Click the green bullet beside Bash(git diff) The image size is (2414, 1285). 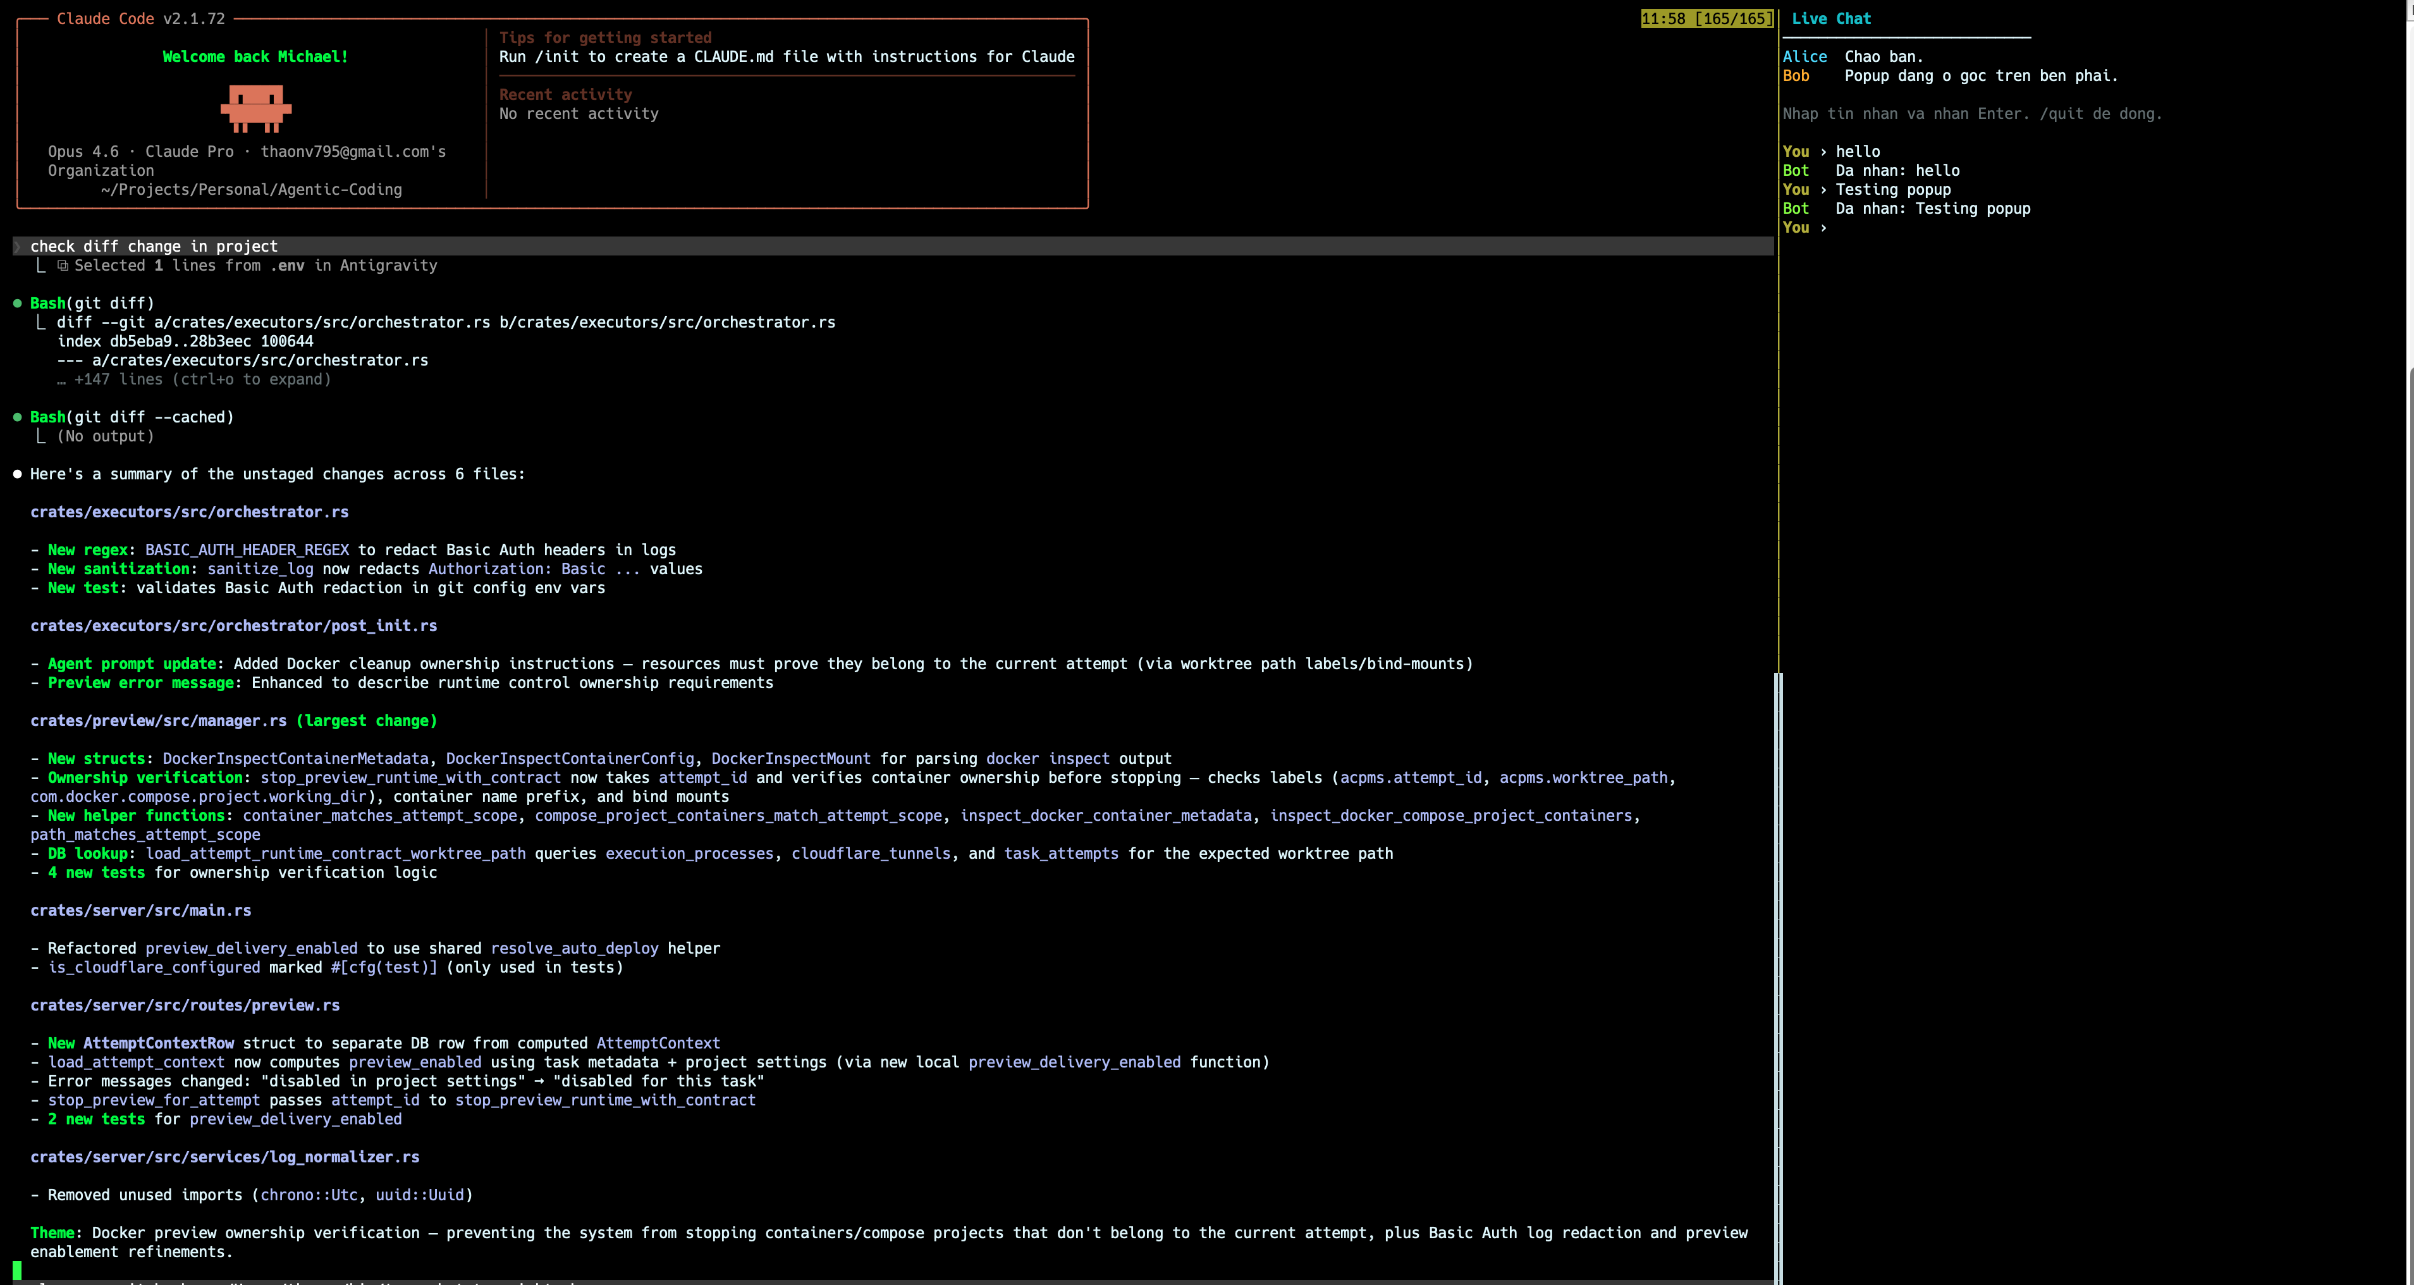tap(16, 302)
